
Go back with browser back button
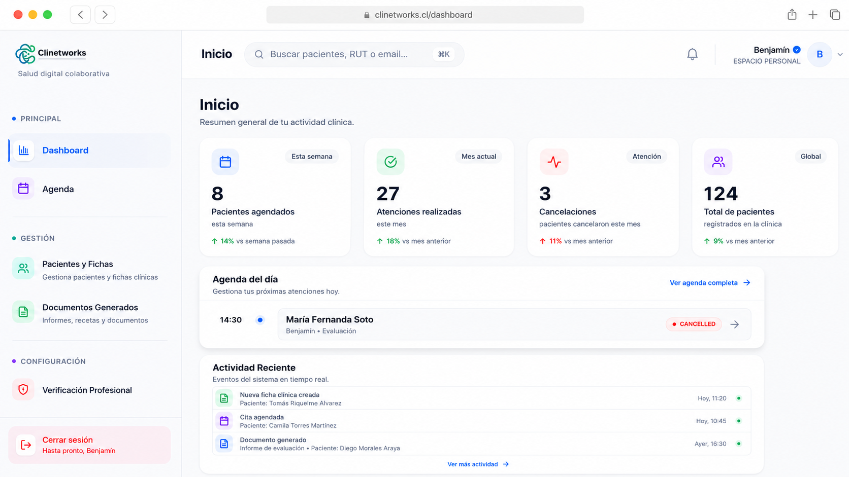[x=80, y=15]
